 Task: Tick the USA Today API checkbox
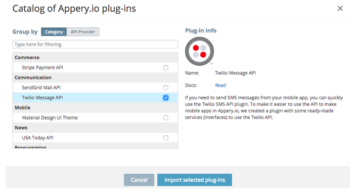coord(166,138)
